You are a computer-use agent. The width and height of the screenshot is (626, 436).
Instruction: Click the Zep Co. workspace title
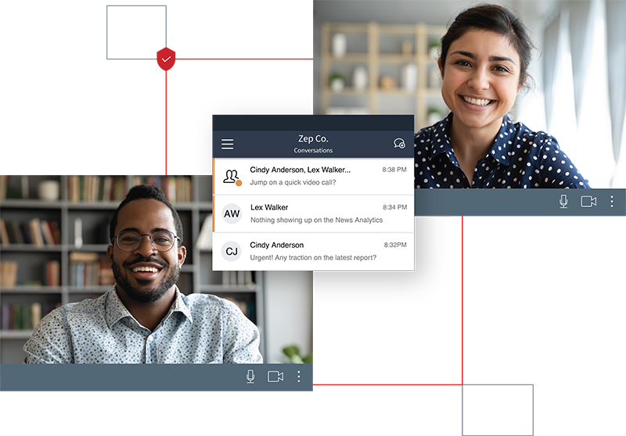coord(313,138)
